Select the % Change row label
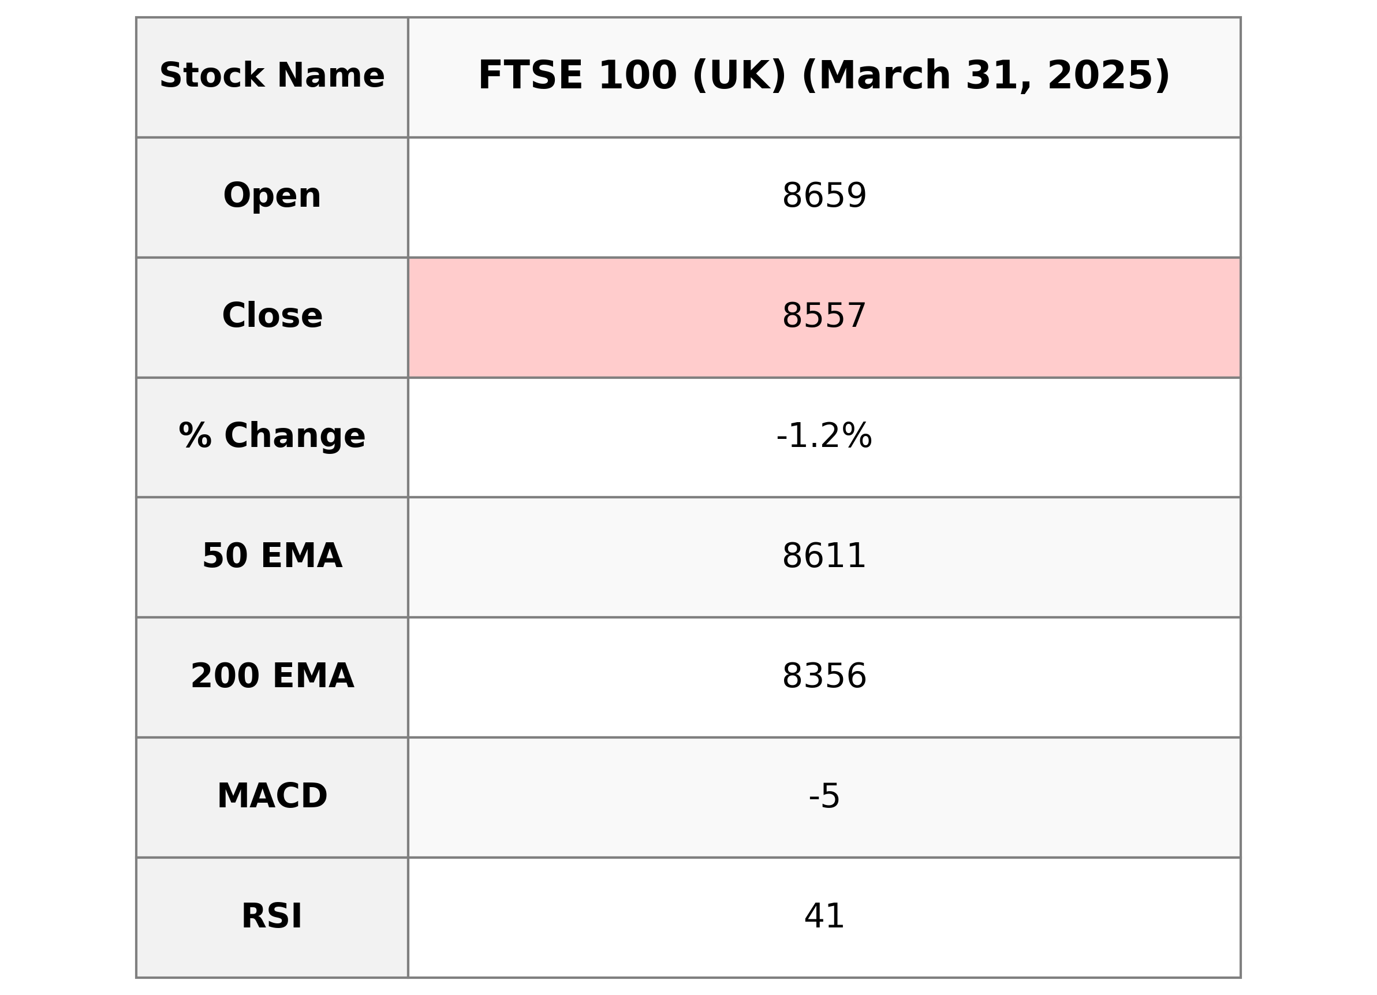Viewport: 1377px width, 995px height. tap(272, 437)
